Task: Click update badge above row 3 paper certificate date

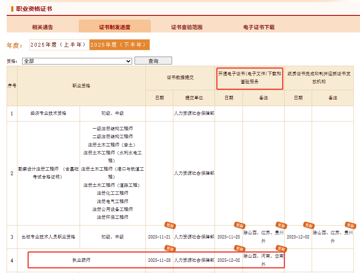Action: coord(308,225)
